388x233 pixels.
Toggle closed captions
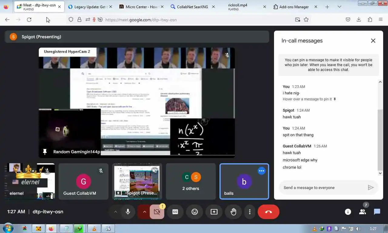175,212
